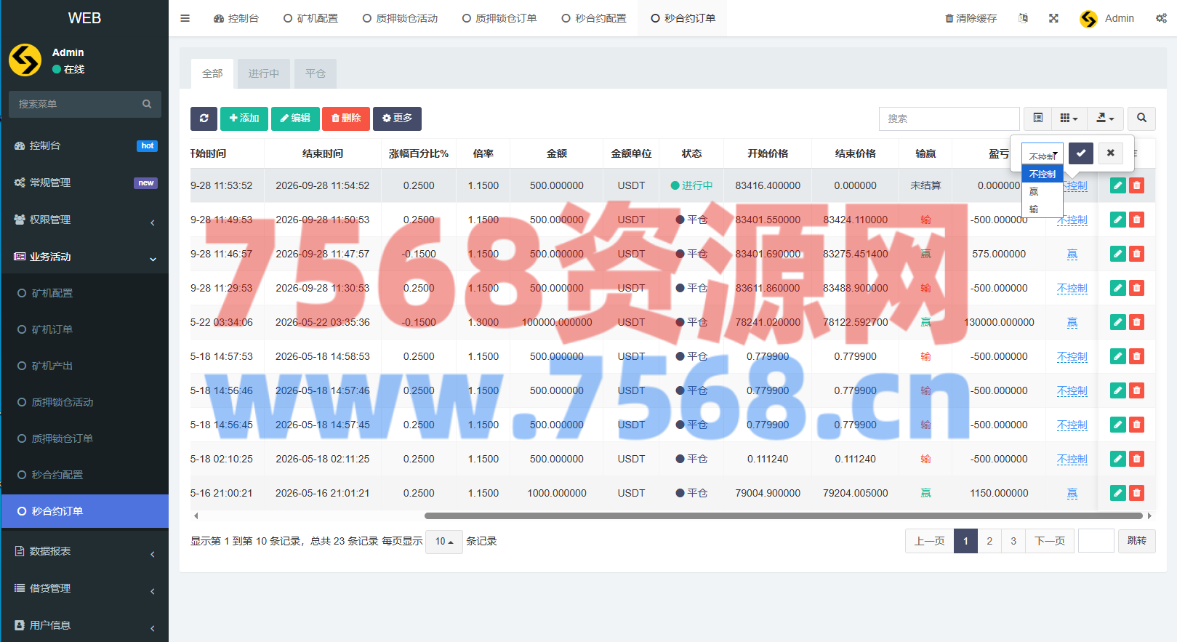Click the table search input field
This screenshot has height=642, width=1177.
(949, 119)
